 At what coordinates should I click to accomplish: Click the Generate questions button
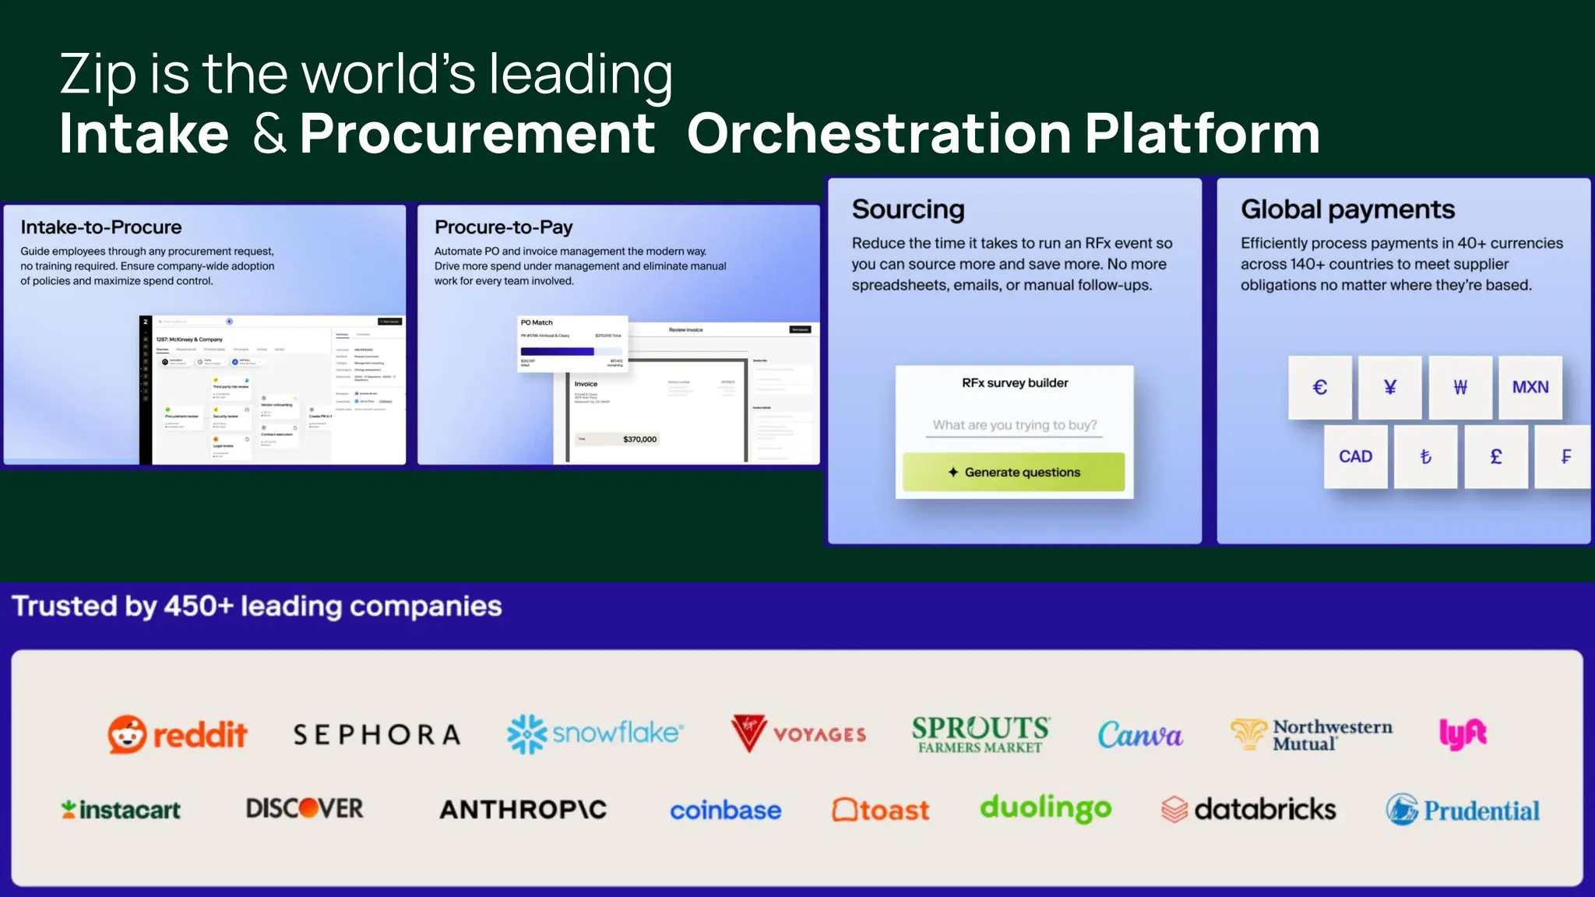[1014, 472]
